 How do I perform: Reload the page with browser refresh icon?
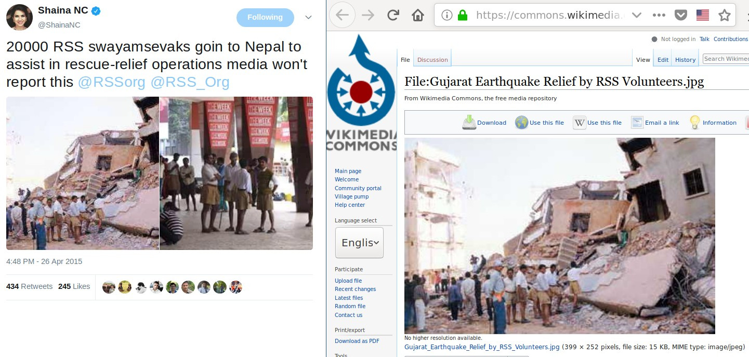pos(393,15)
